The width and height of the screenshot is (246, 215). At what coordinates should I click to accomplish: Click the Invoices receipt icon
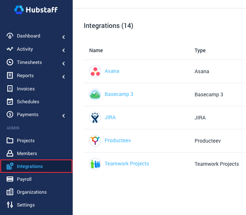(x=10, y=89)
